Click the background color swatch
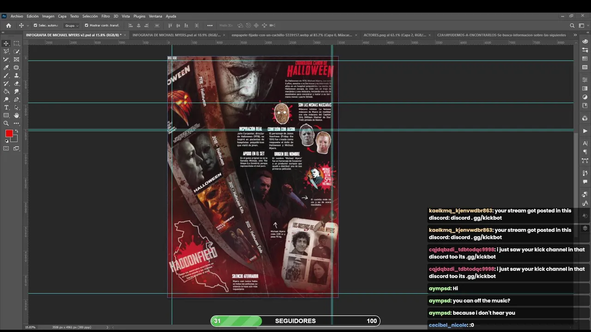This screenshot has width=591, height=332. (x=15, y=139)
